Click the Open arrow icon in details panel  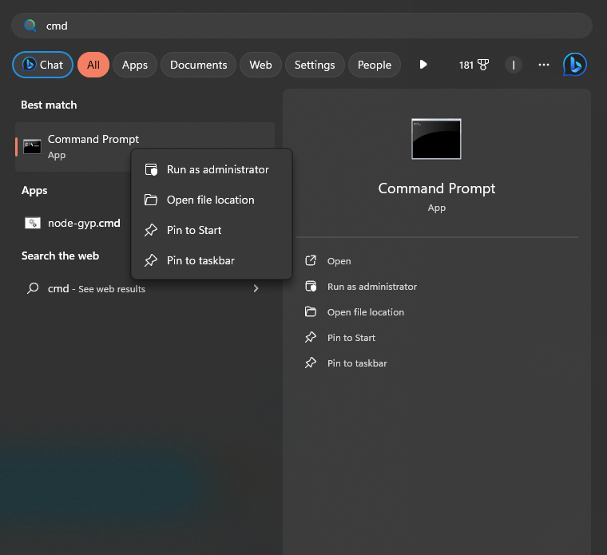pyautogui.click(x=311, y=260)
